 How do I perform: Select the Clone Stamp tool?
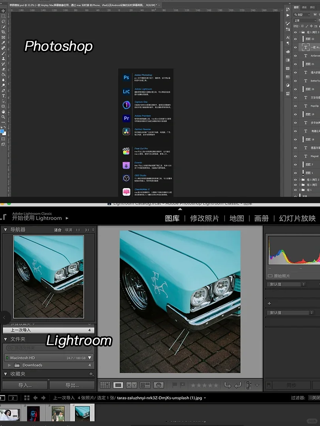click(3, 59)
